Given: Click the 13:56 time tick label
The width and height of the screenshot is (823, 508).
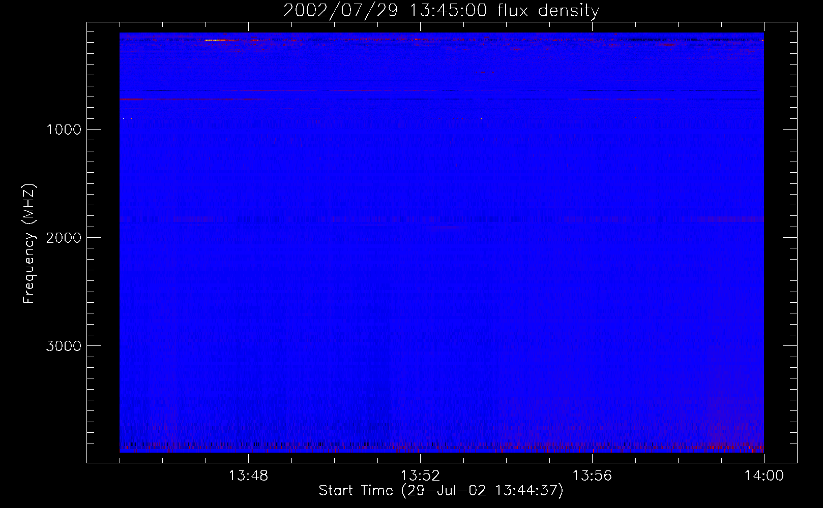Looking at the screenshot, I should click(592, 476).
